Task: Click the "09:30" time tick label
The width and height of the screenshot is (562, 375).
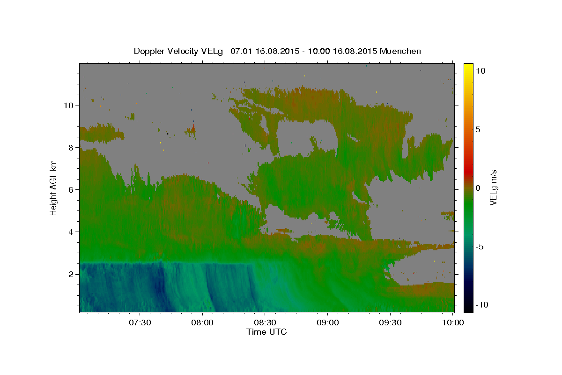Action: tap(390, 323)
